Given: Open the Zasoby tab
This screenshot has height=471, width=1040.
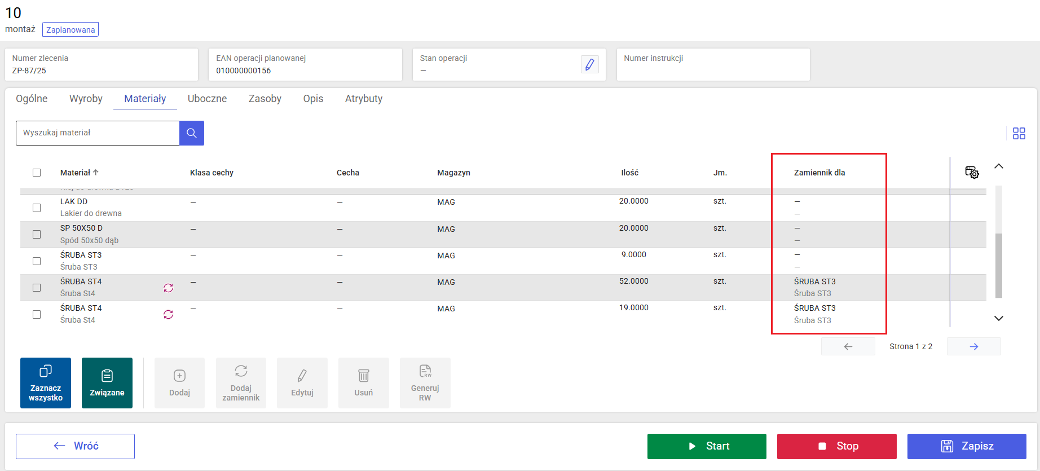Looking at the screenshot, I should click(265, 99).
